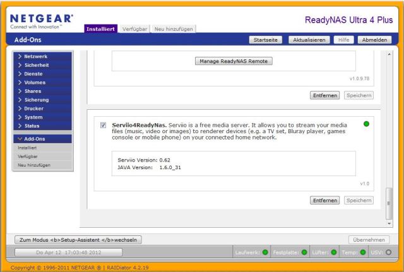Click Speichern for Serviio4ReadyNas add-on
This screenshot has height=272, width=404.
[x=359, y=201]
